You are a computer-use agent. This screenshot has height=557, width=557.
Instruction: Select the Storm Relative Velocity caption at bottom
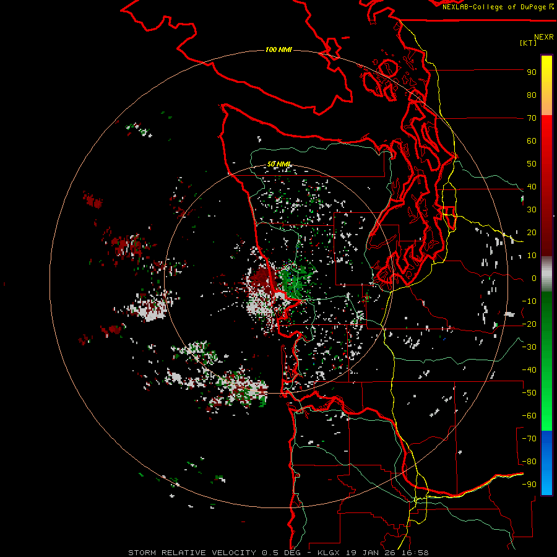click(278, 553)
